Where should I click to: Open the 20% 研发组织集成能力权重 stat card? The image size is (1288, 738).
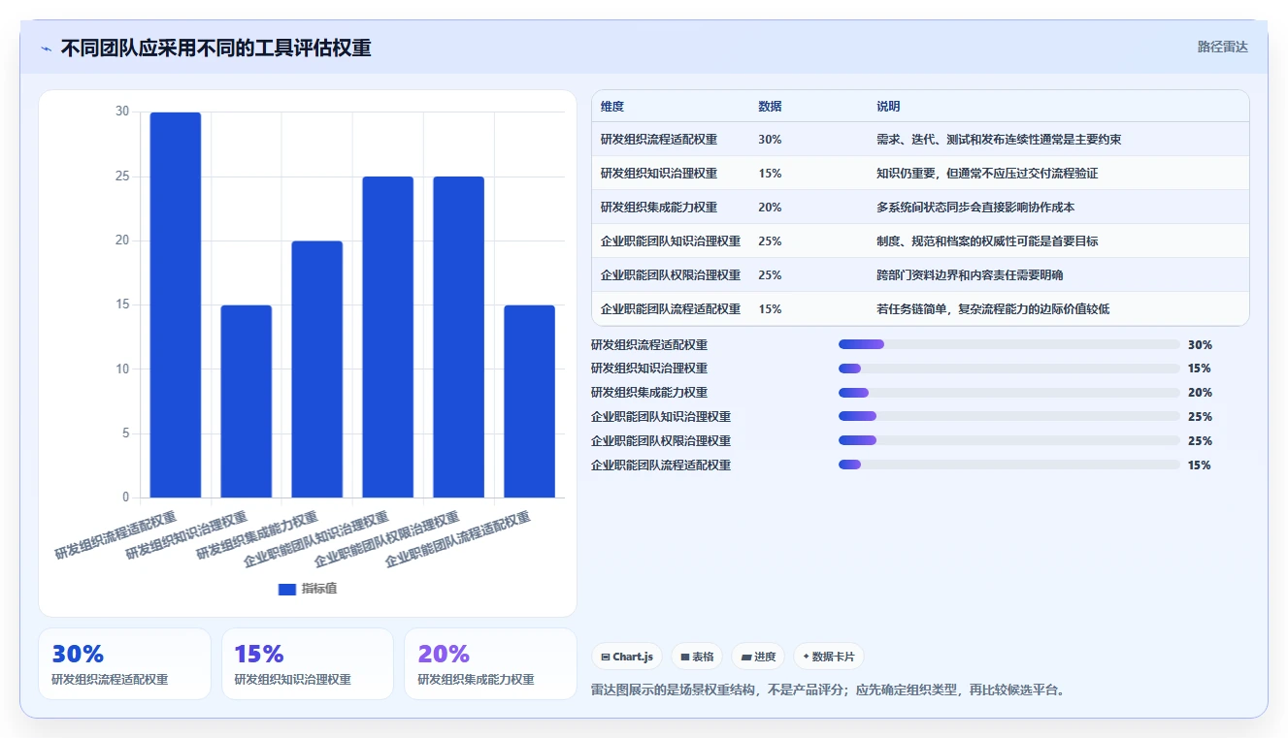490,663
